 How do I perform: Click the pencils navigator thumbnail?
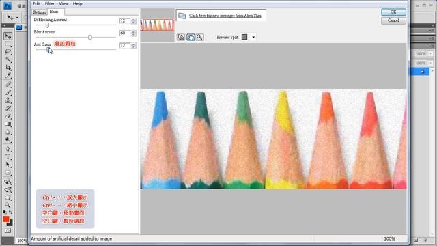157,25
